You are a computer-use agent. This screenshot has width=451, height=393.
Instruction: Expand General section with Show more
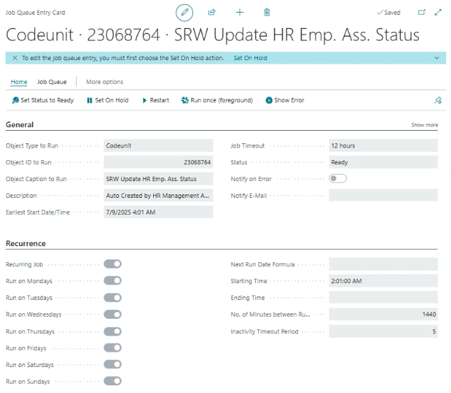click(x=424, y=125)
